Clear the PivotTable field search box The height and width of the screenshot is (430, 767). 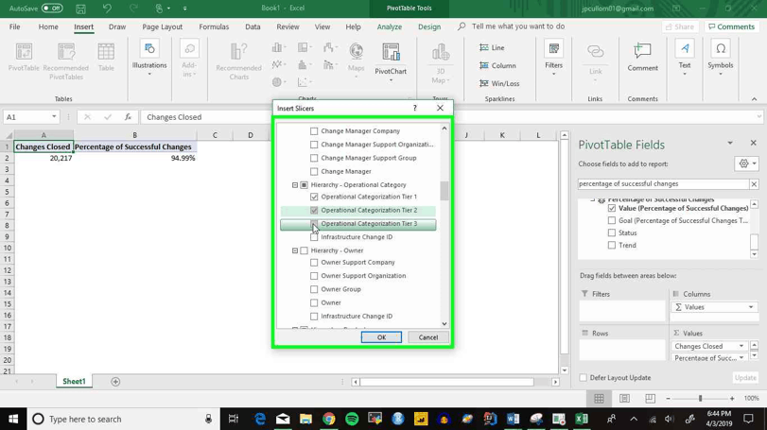754,183
